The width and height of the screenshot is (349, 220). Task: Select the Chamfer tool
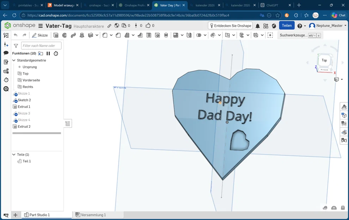pyautogui.click(x=118, y=35)
